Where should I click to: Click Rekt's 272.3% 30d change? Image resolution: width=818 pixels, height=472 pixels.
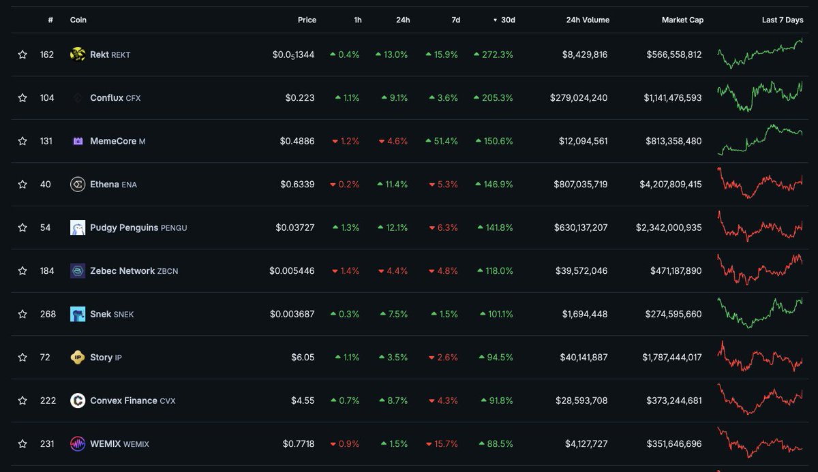[494, 54]
